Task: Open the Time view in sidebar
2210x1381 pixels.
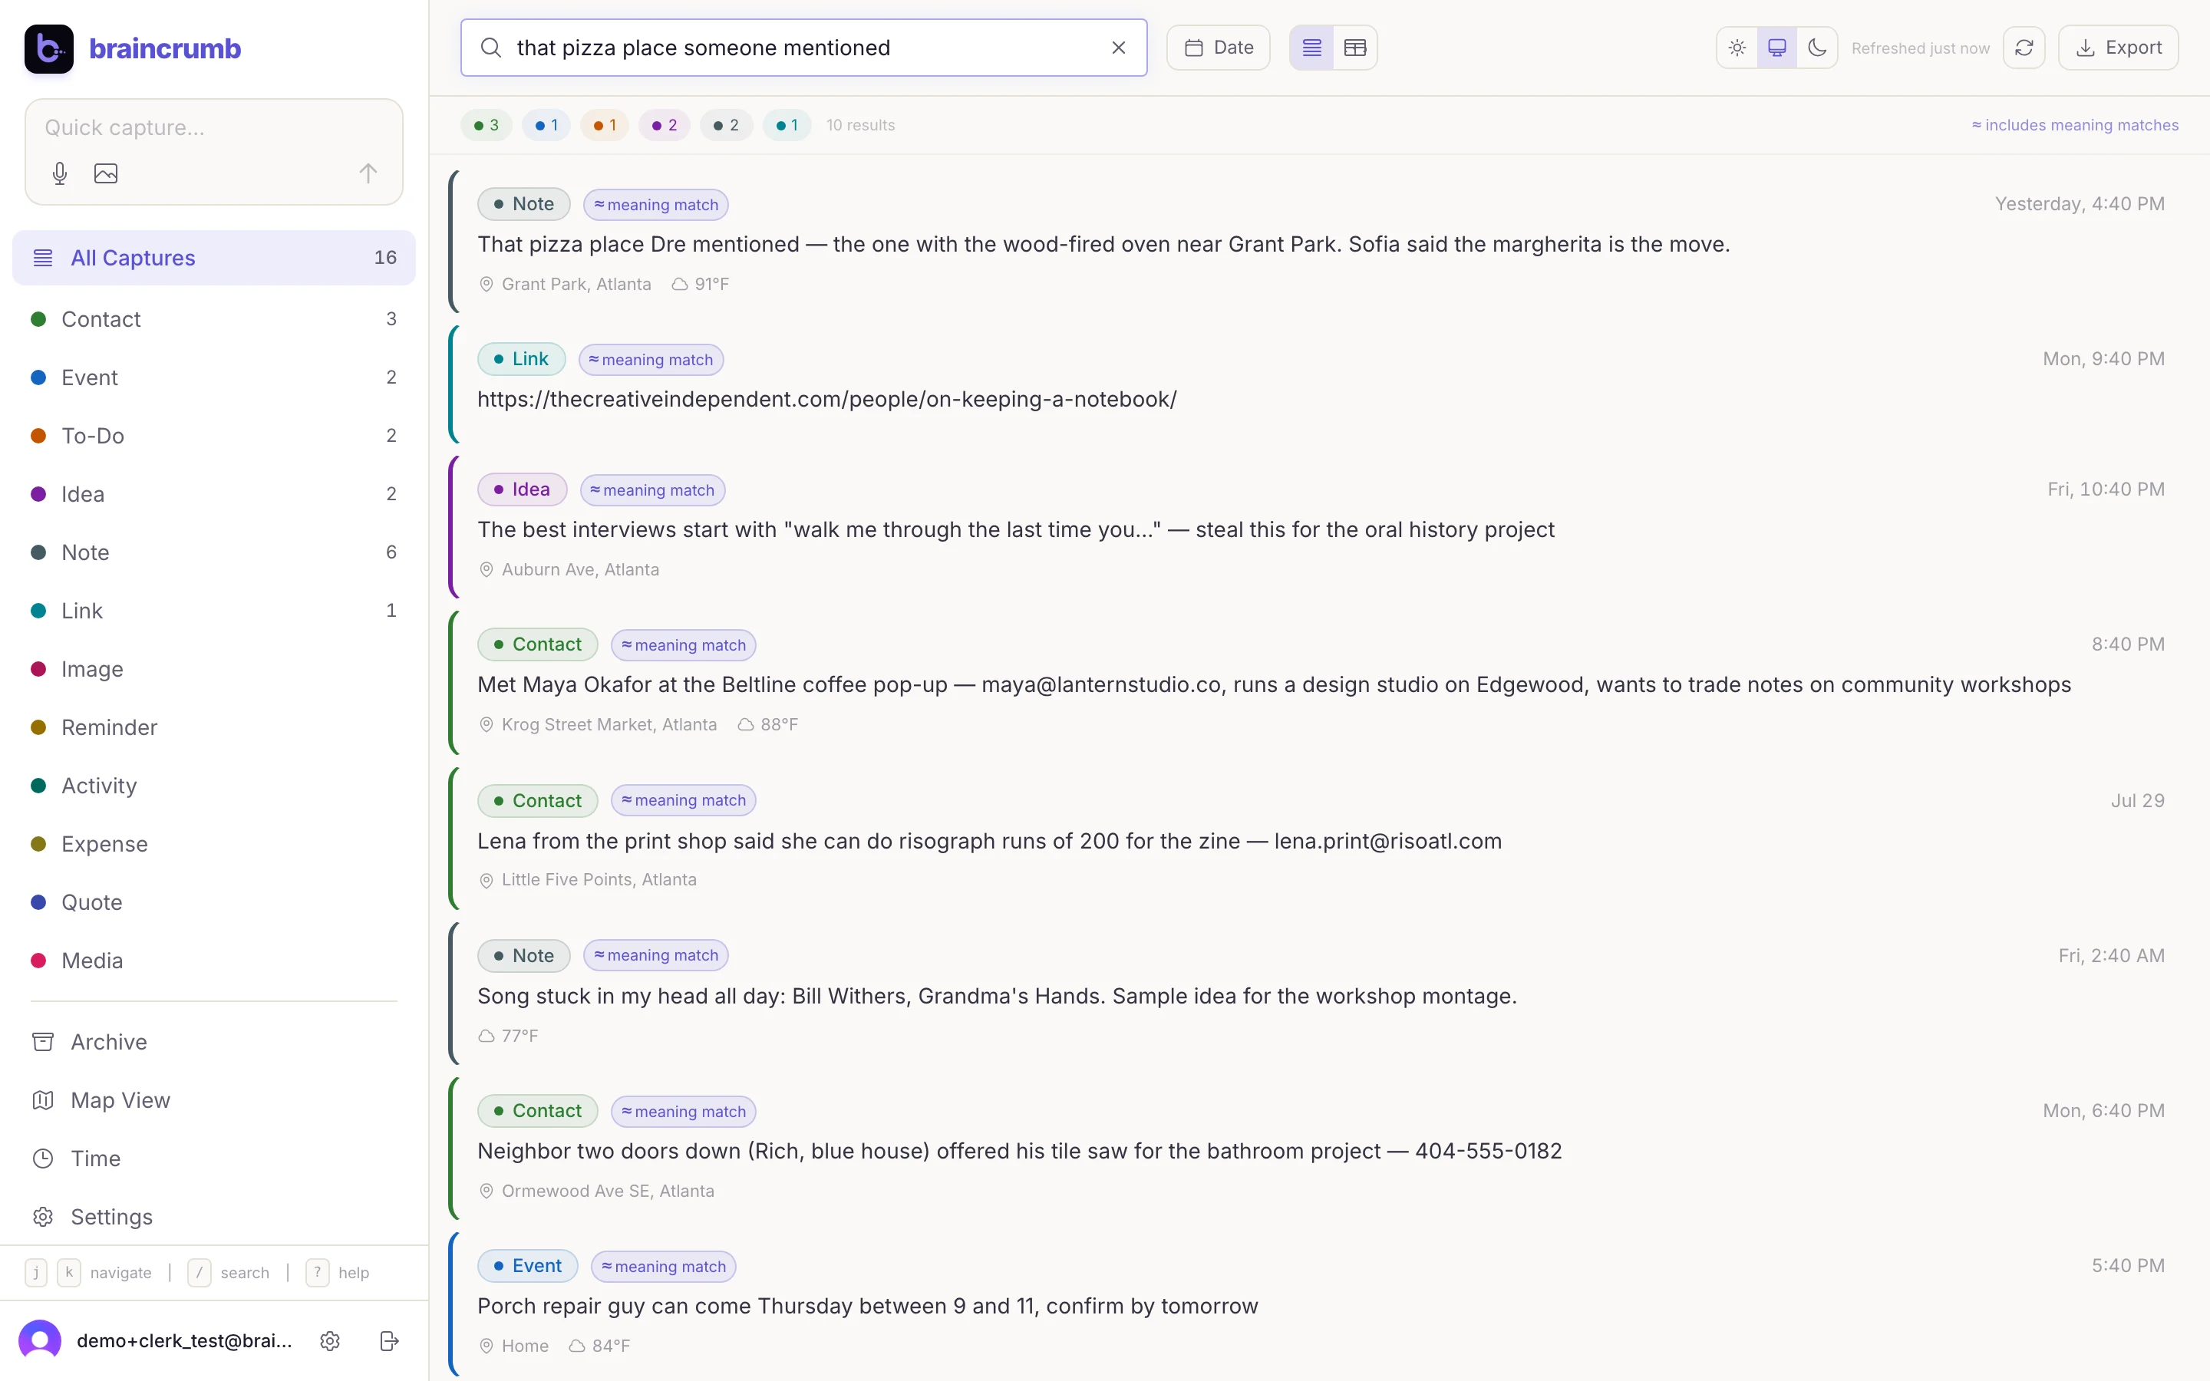Action: [95, 1159]
